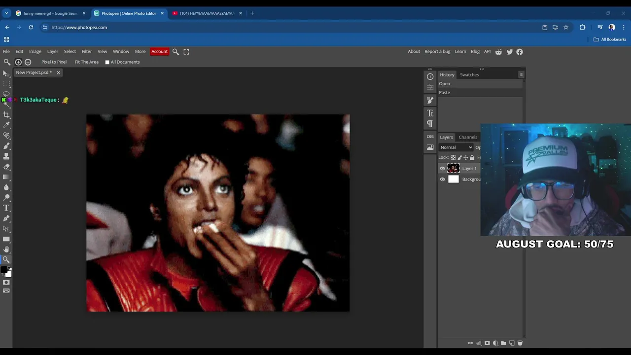Select the Gradient tool
The height and width of the screenshot is (355, 631).
6,177
